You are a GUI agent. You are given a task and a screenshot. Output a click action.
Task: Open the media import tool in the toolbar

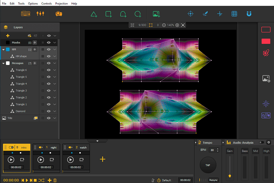[156, 14]
